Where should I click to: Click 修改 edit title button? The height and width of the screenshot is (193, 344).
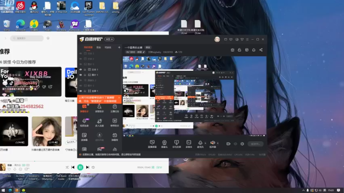148,47
